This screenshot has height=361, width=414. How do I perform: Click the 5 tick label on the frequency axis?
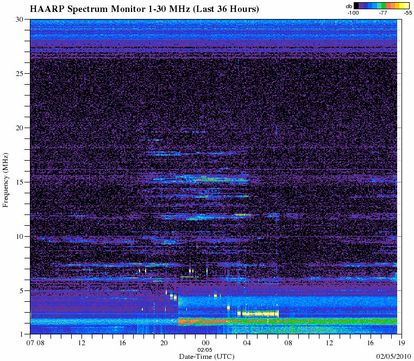pyautogui.click(x=22, y=291)
